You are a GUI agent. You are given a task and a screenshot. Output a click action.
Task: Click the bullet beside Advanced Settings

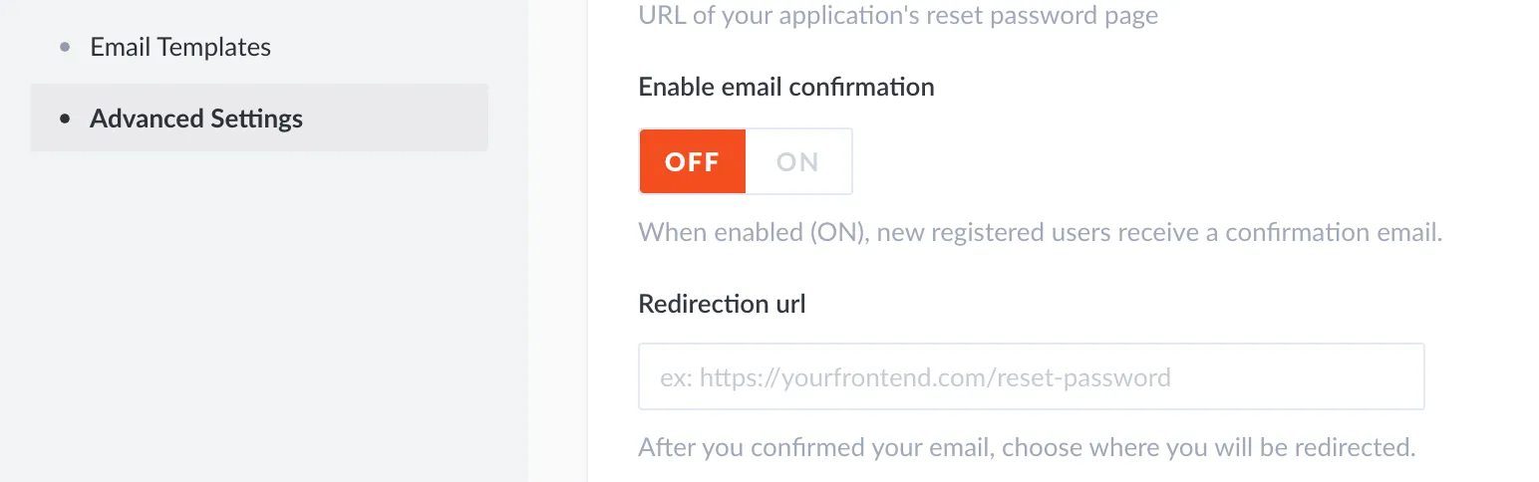pyautogui.click(x=66, y=119)
